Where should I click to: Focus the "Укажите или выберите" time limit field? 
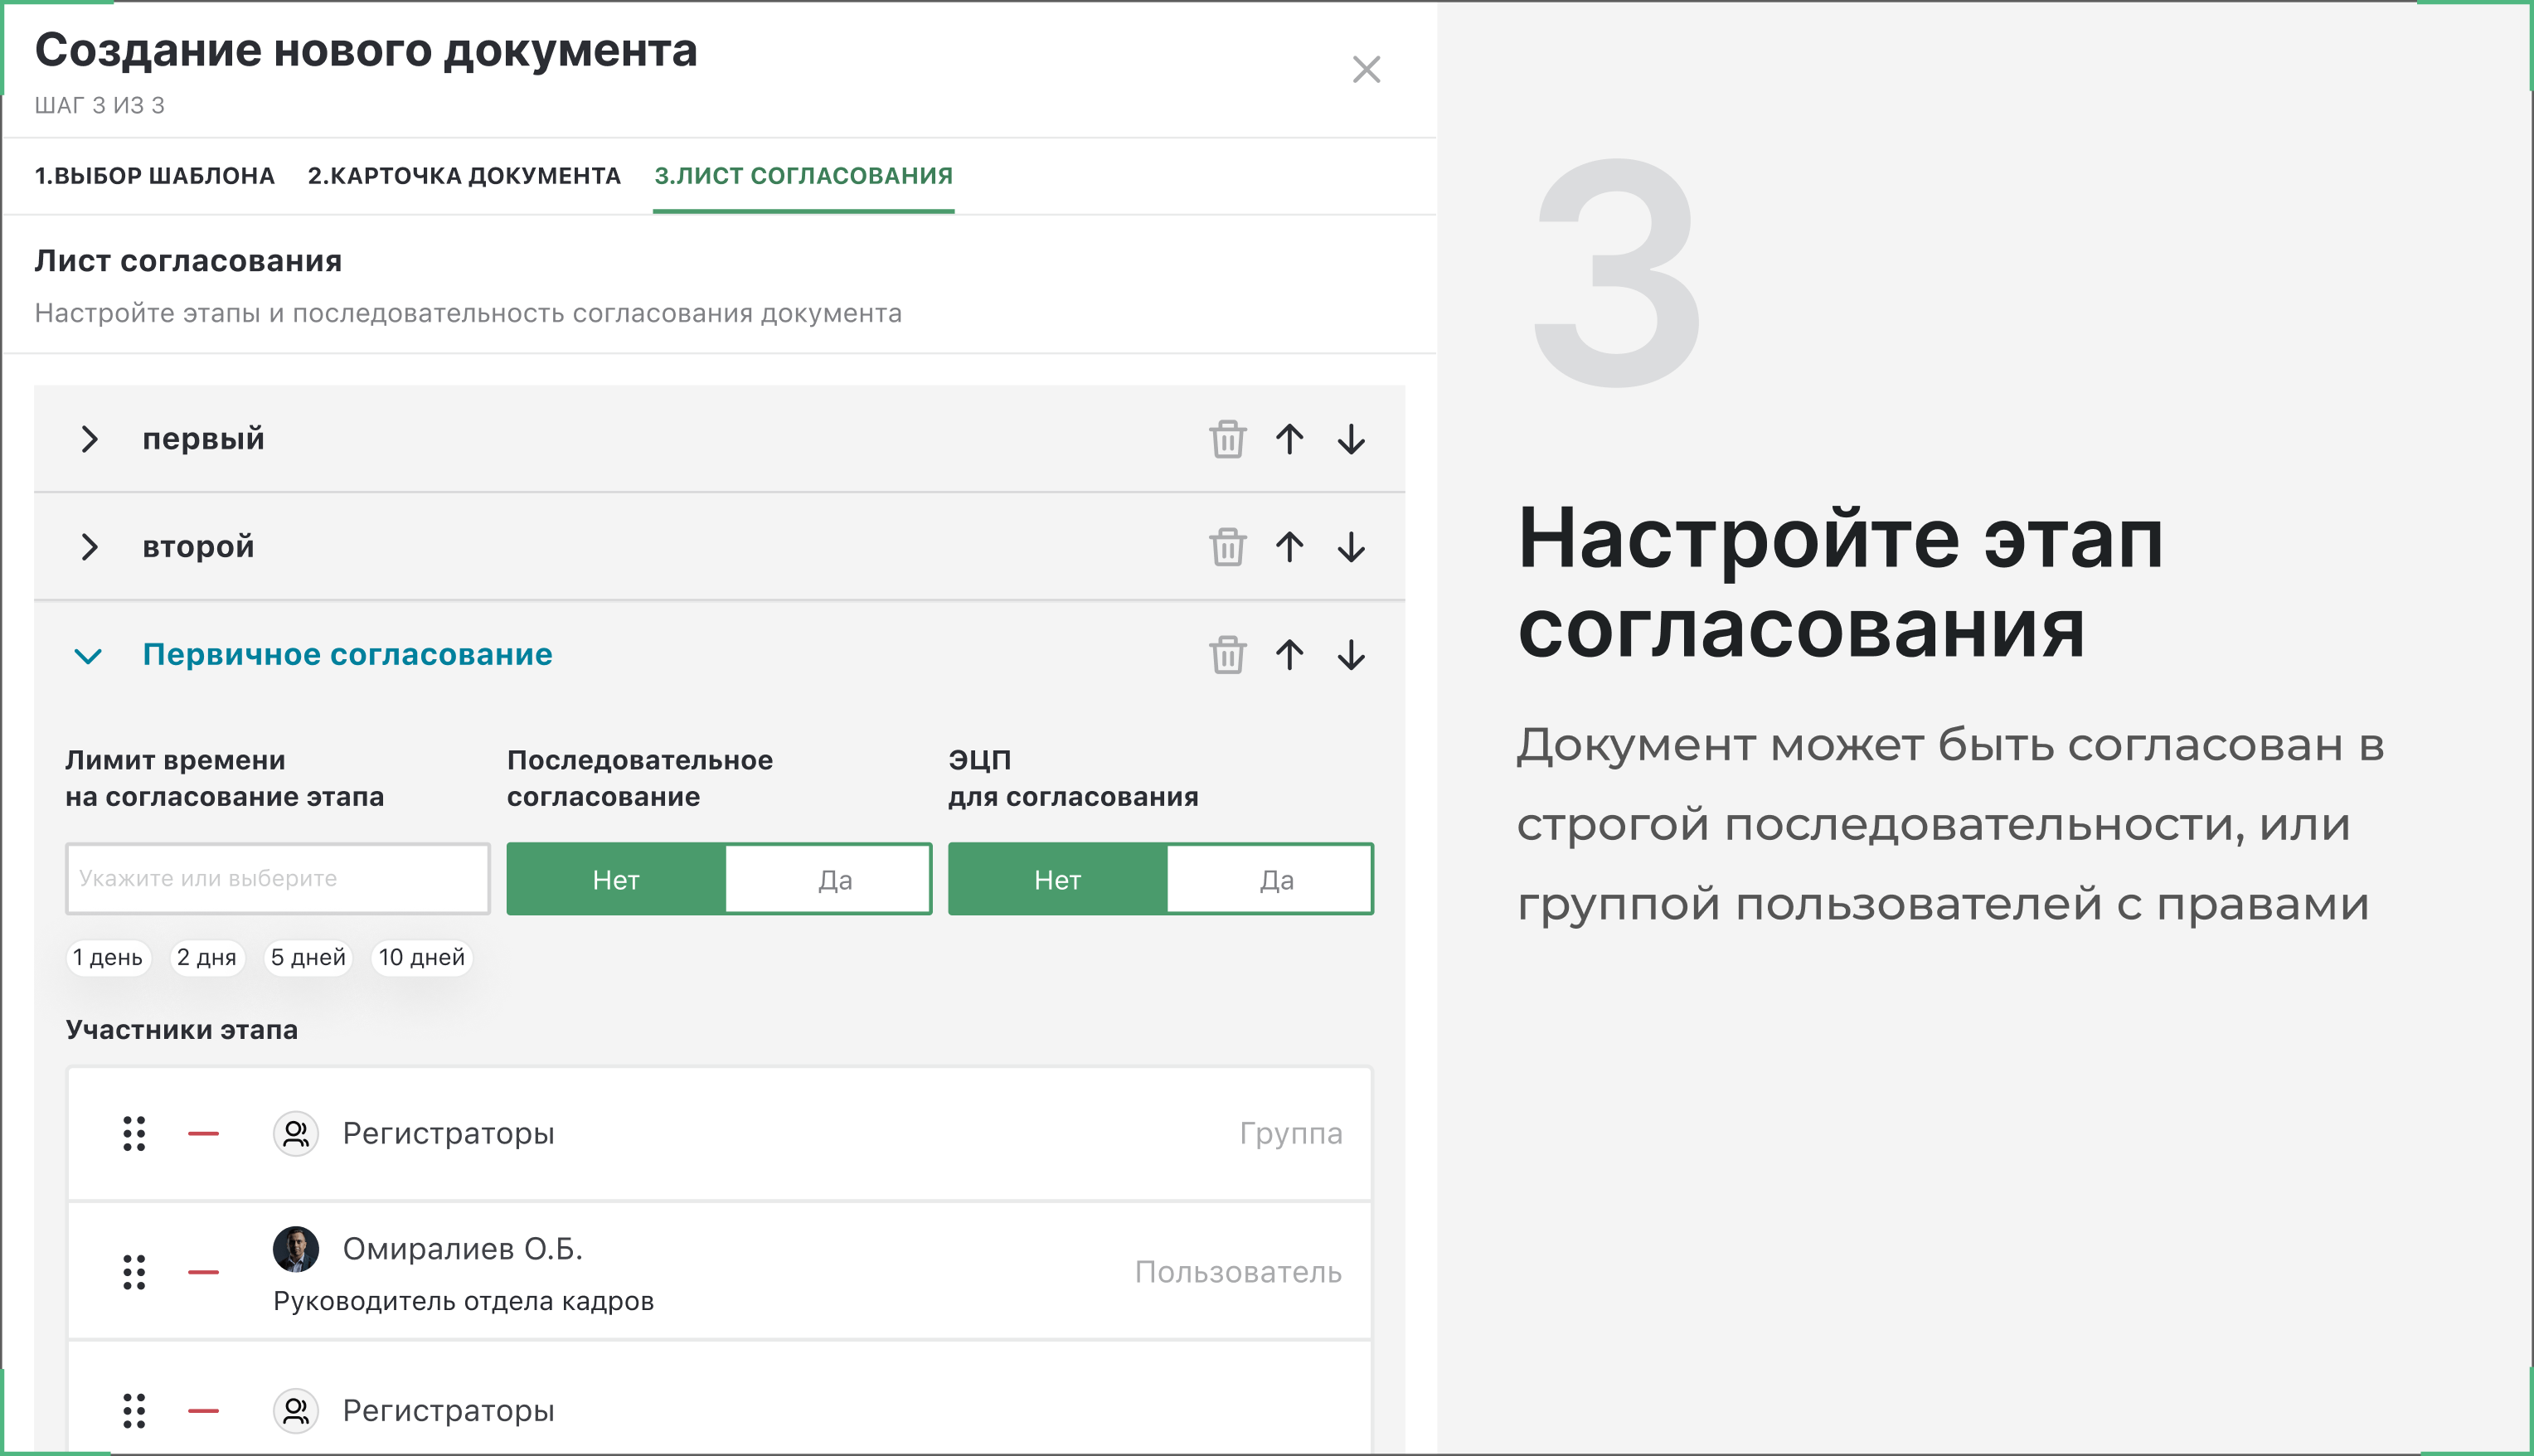coord(277,879)
